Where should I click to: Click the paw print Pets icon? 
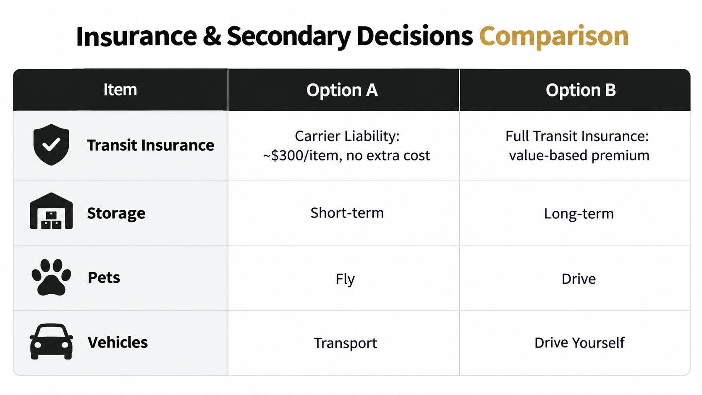click(x=51, y=277)
